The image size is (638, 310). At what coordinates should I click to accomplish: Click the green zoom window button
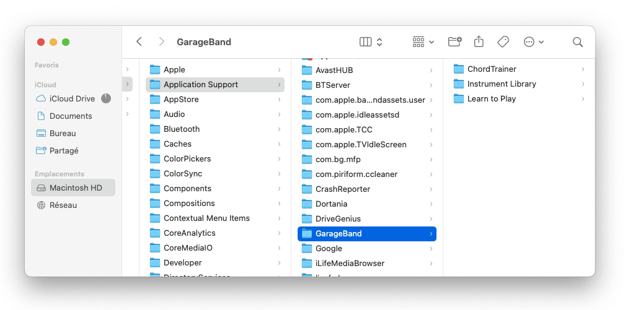tap(66, 42)
